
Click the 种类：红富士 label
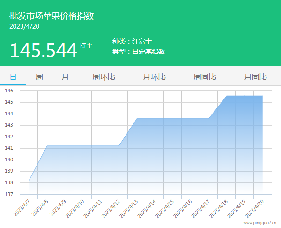pyautogui.click(x=132, y=41)
